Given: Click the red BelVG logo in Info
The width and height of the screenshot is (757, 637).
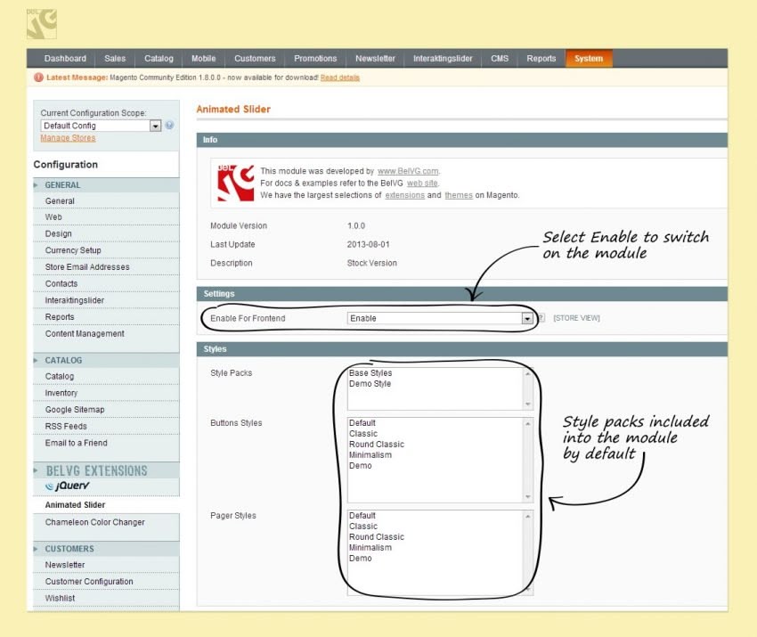Looking at the screenshot, I should tap(236, 183).
